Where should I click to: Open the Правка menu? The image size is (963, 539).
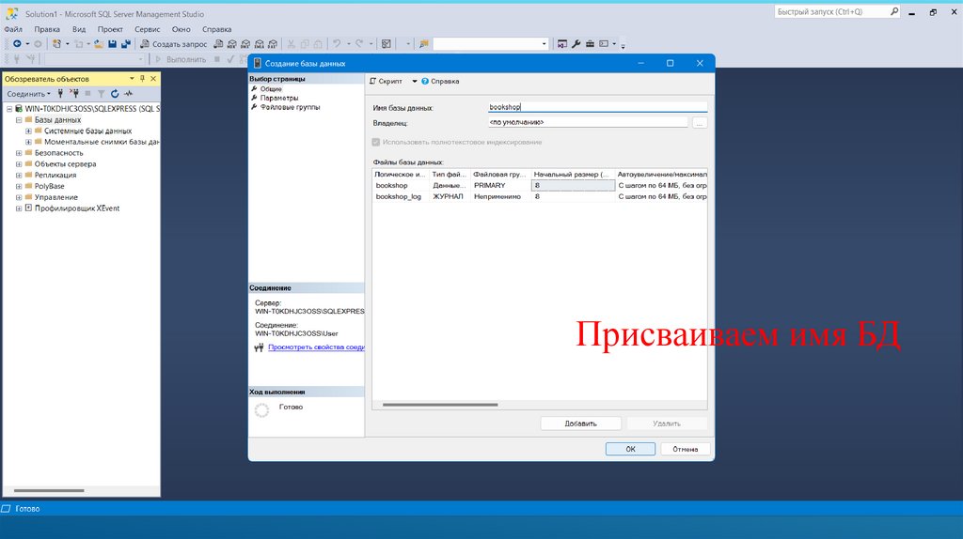[x=47, y=29]
